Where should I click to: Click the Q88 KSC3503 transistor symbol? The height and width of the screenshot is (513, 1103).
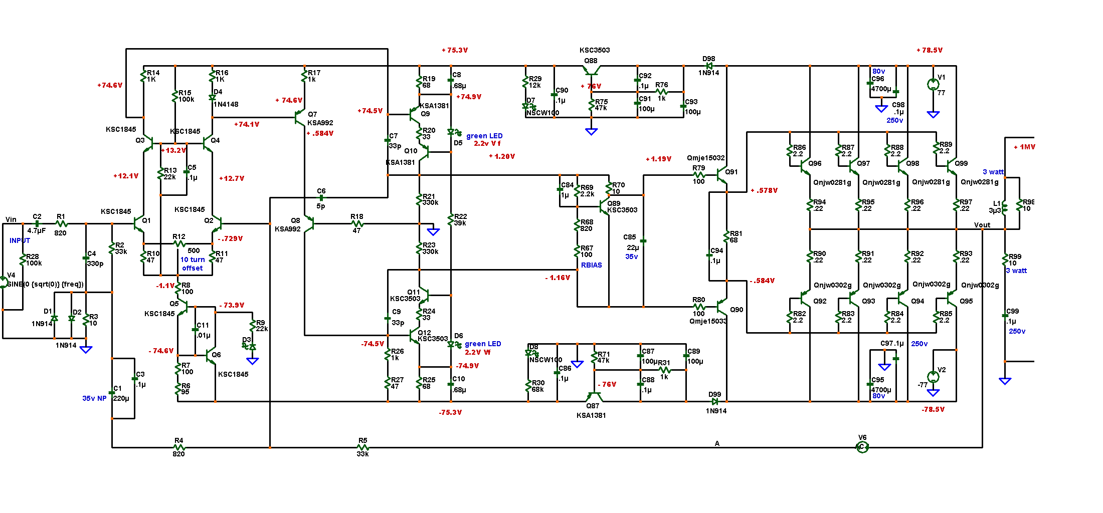pyautogui.click(x=592, y=70)
